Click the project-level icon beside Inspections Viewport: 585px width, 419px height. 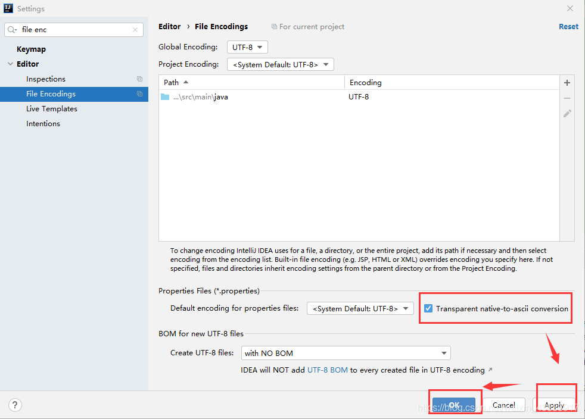[x=139, y=79]
